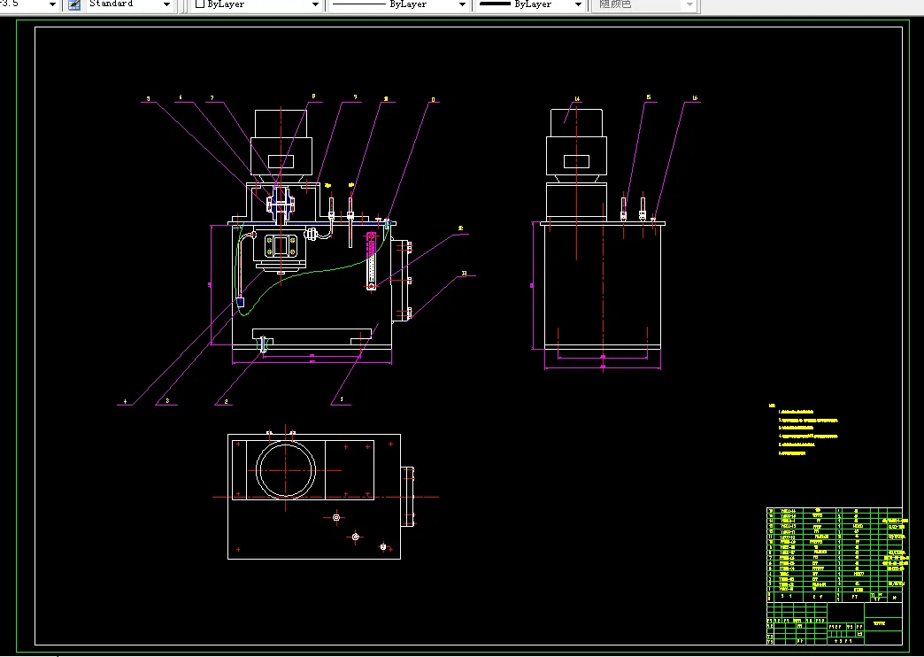Select balloon number 14 in side view
Image resolution: width=924 pixels, height=657 pixels.
tap(577, 99)
